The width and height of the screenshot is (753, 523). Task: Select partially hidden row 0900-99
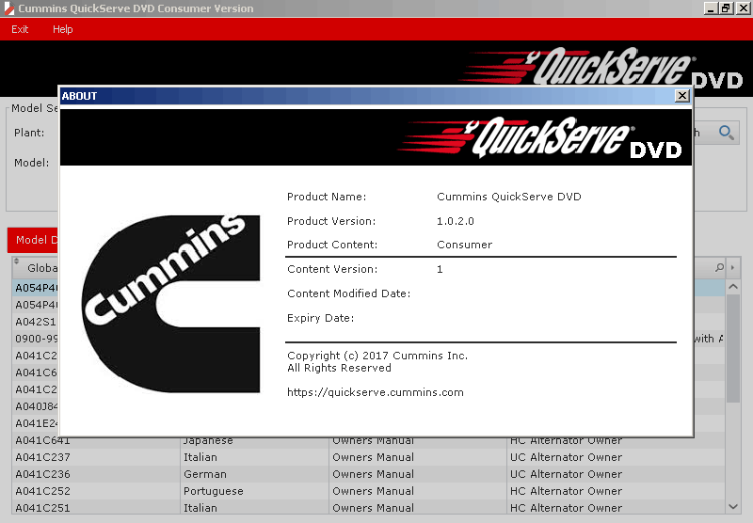tap(37, 339)
